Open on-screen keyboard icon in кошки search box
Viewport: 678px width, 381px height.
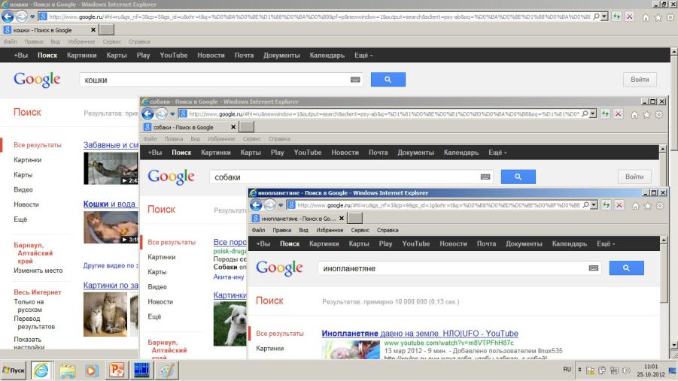tap(355, 80)
